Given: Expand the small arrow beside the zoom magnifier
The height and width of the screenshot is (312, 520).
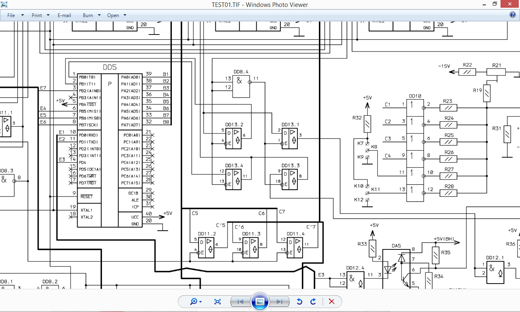Looking at the screenshot, I should pos(201,302).
